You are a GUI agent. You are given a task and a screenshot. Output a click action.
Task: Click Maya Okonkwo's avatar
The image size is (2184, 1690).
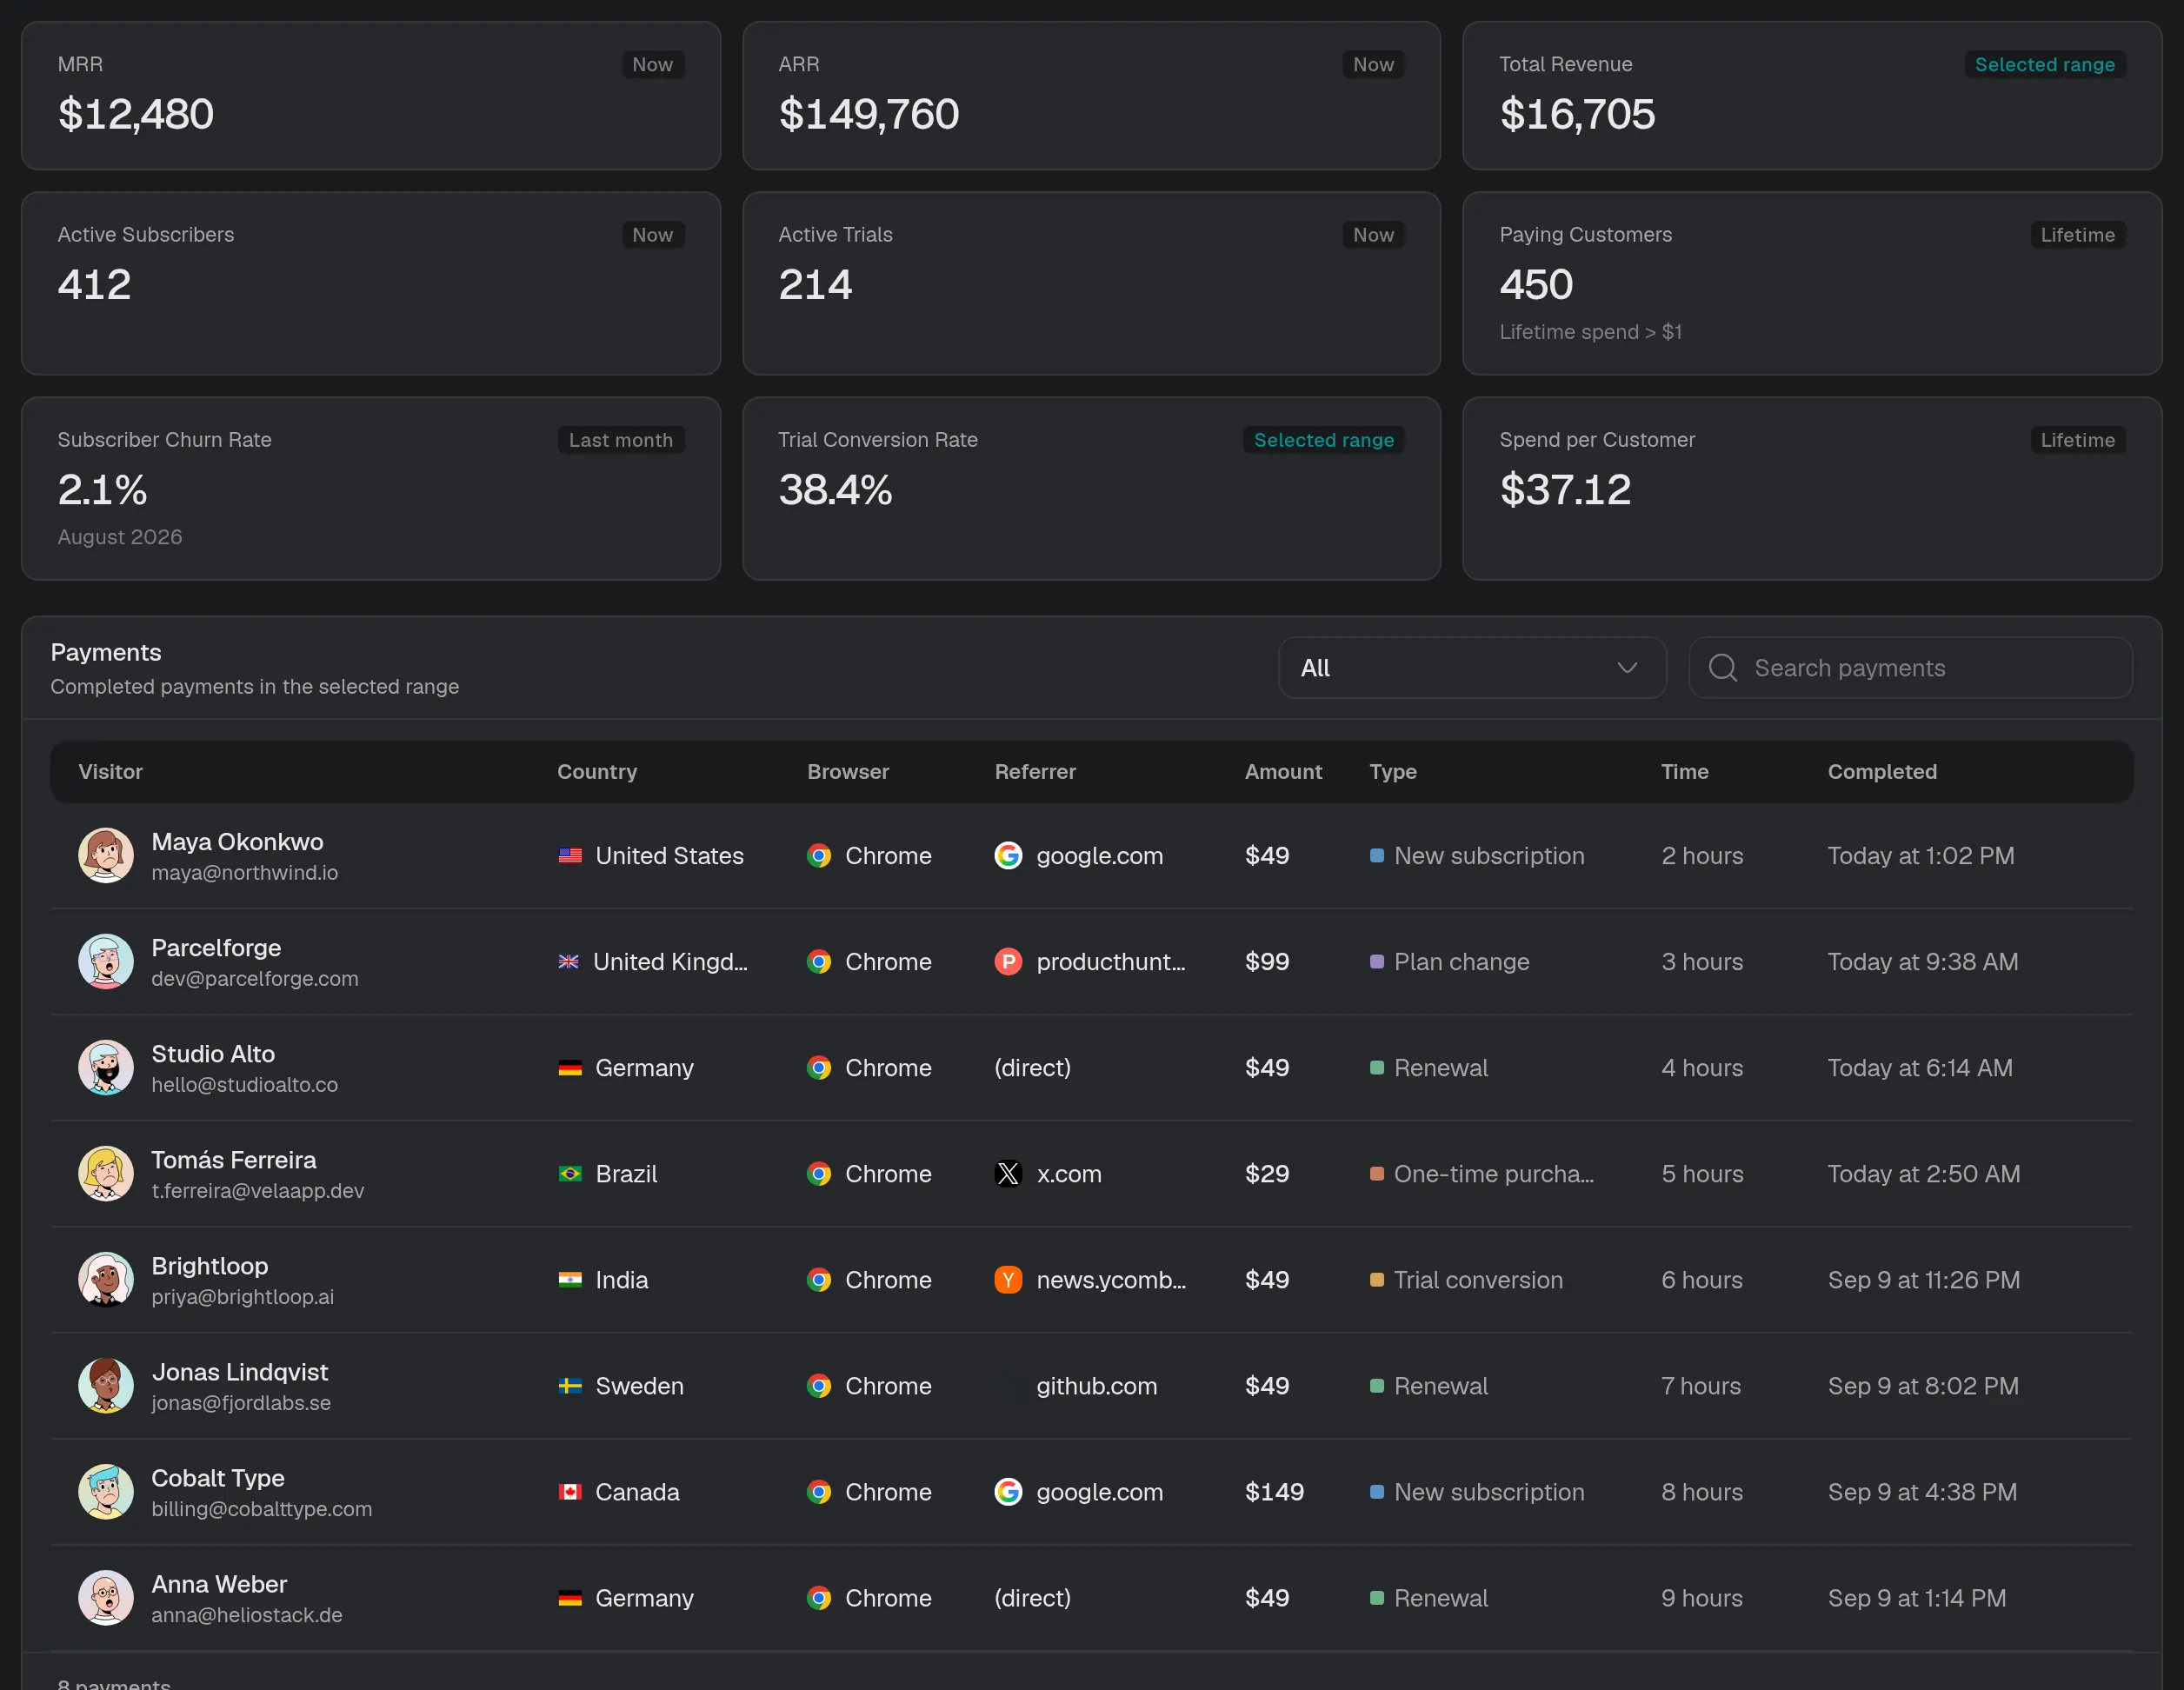(106, 856)
